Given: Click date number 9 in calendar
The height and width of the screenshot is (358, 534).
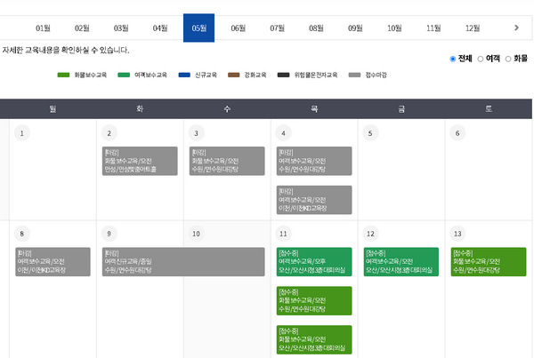Looking at the screenshot, I should coord(109,234).
